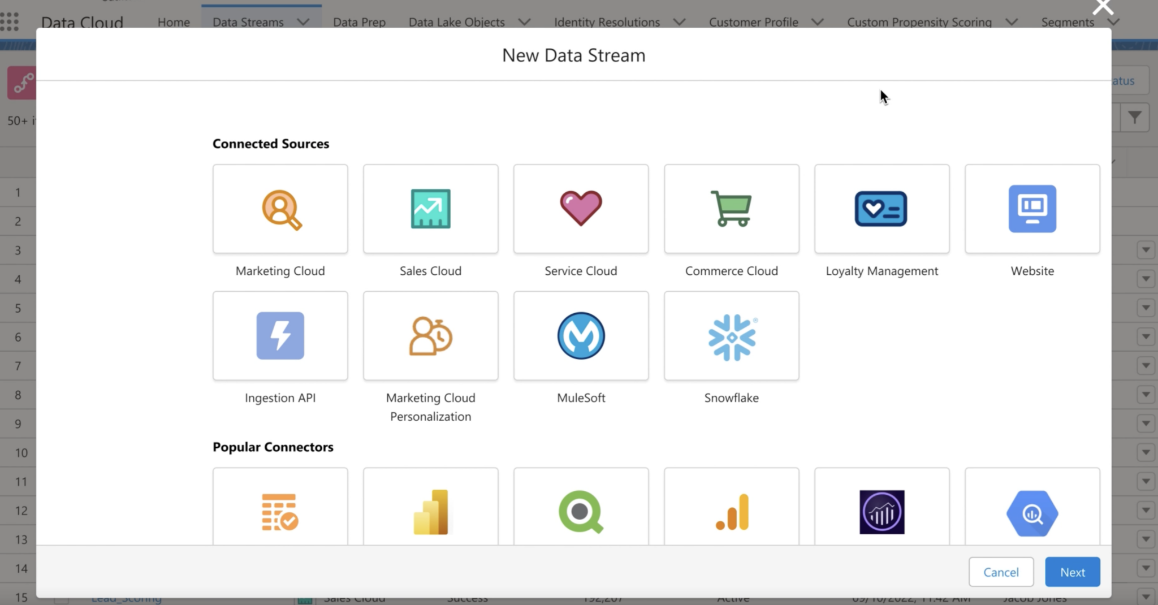This screenshot has height=605, width=1158.
Task: Select the Loyalty Management source
Action: [882, 209]
